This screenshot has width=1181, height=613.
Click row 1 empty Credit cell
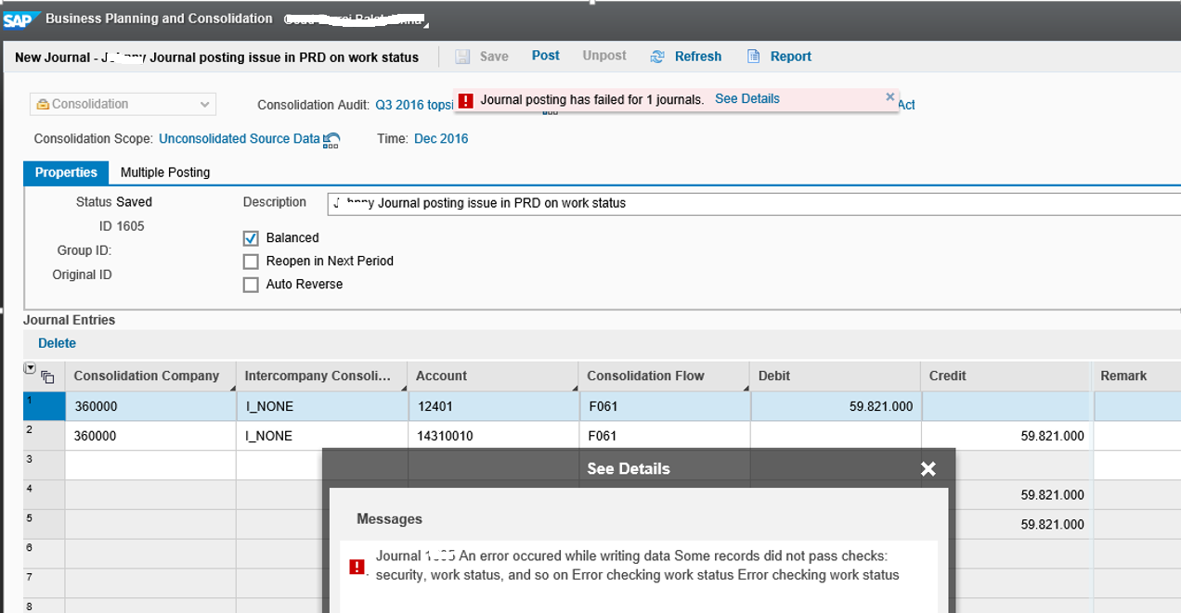(x=1006, y=406)
